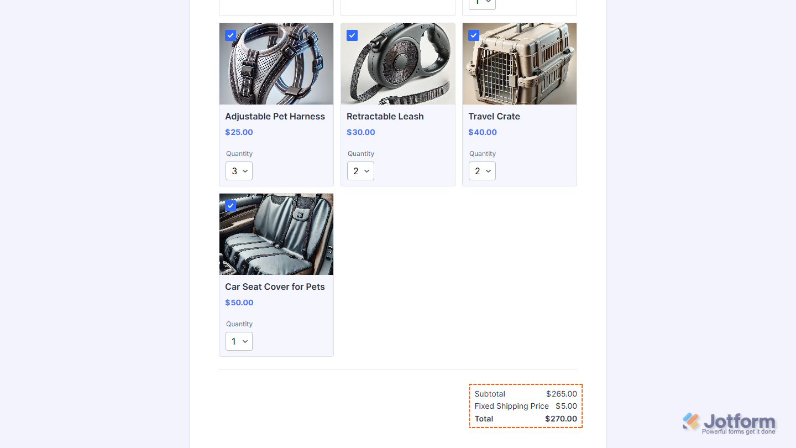This screenshot has height=448, width=796.
Task: Open the partially visible quantity dropdown at top
Action: (482, 4)
